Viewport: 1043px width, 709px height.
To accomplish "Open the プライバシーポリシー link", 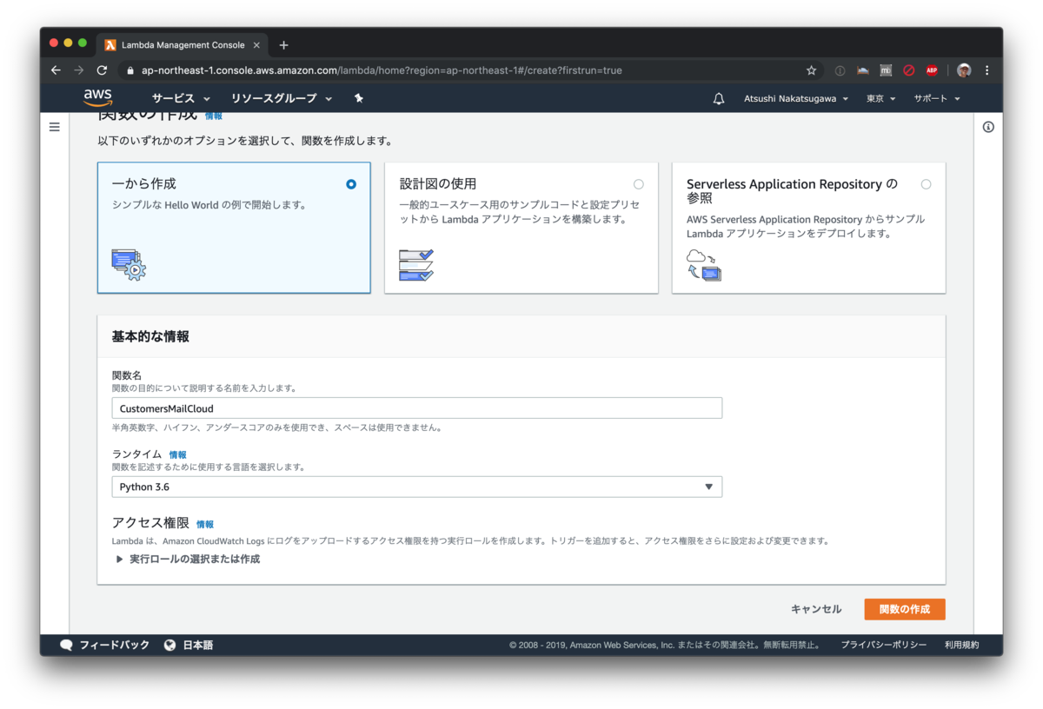I will (x=883, y=645).
